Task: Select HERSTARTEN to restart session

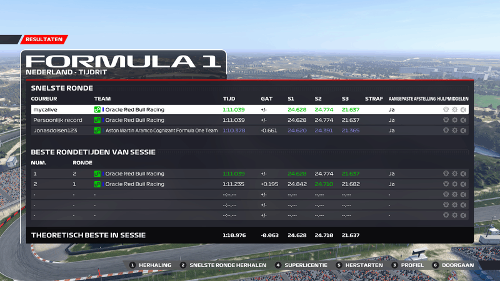Action: (x=359, y=265)
